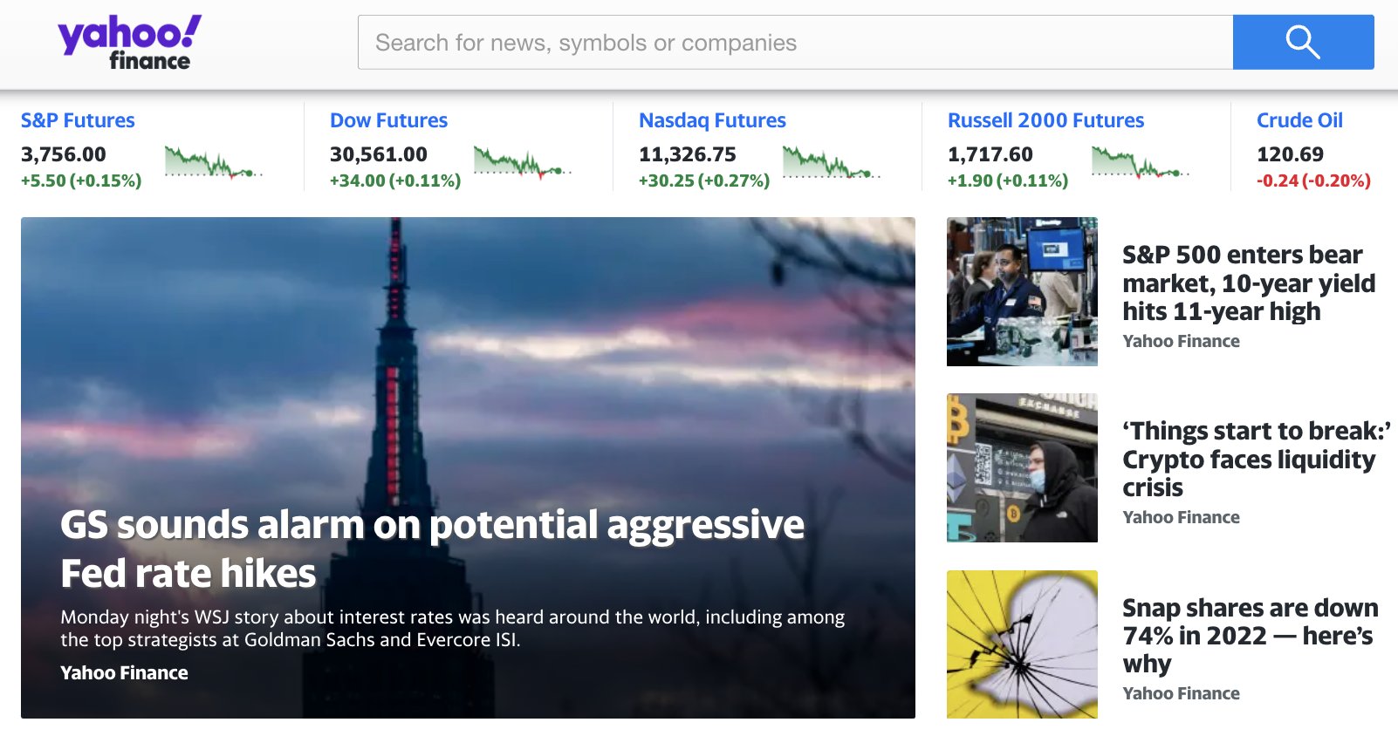Click the +1.90 (+0.11%) change value
Image resolution: width=1398 pixels, height=736 pixels.
pyautogui.click(x=1008, y=181)
